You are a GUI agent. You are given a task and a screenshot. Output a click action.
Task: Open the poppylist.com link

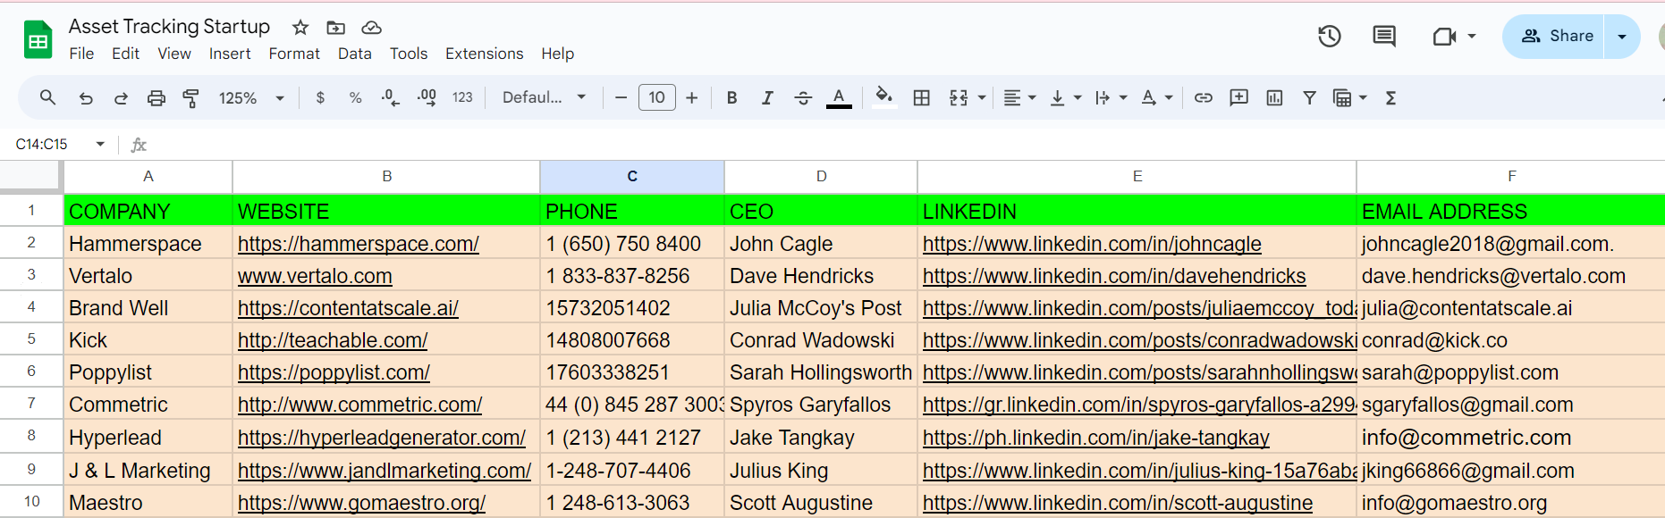click(334, 372)
